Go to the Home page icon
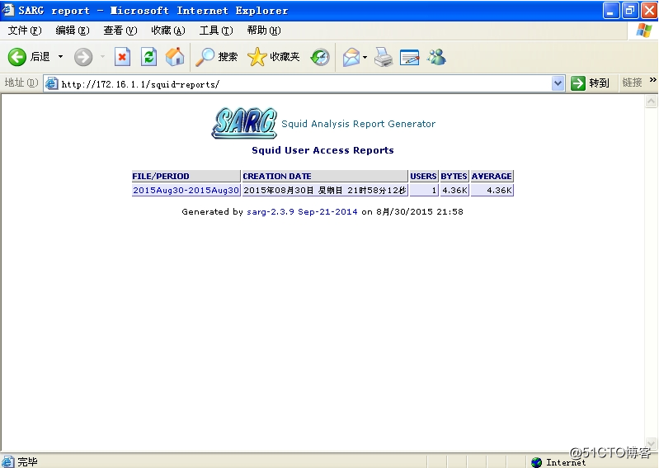 (x=175, y=57)
